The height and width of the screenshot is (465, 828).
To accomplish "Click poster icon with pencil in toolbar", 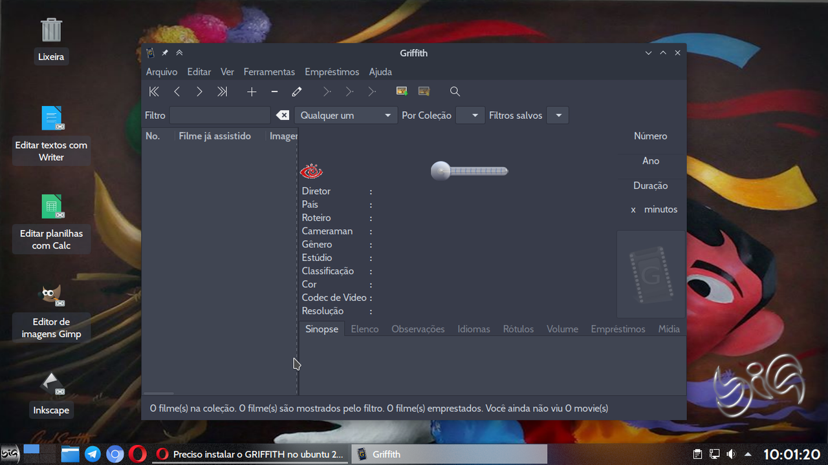I will [x=424, y=92].
